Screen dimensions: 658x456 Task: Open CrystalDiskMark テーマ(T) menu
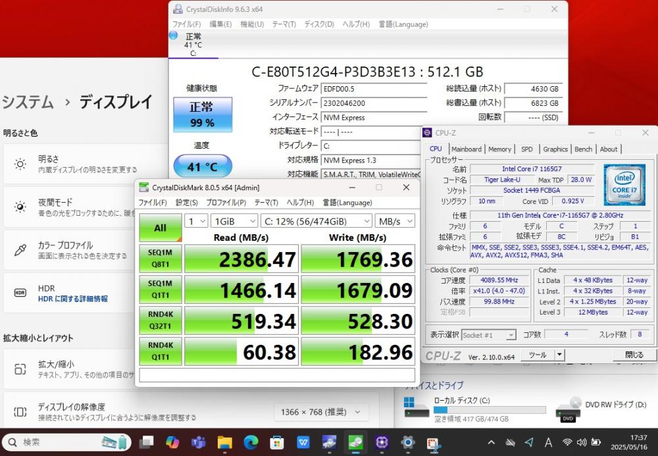coord(266,203)
